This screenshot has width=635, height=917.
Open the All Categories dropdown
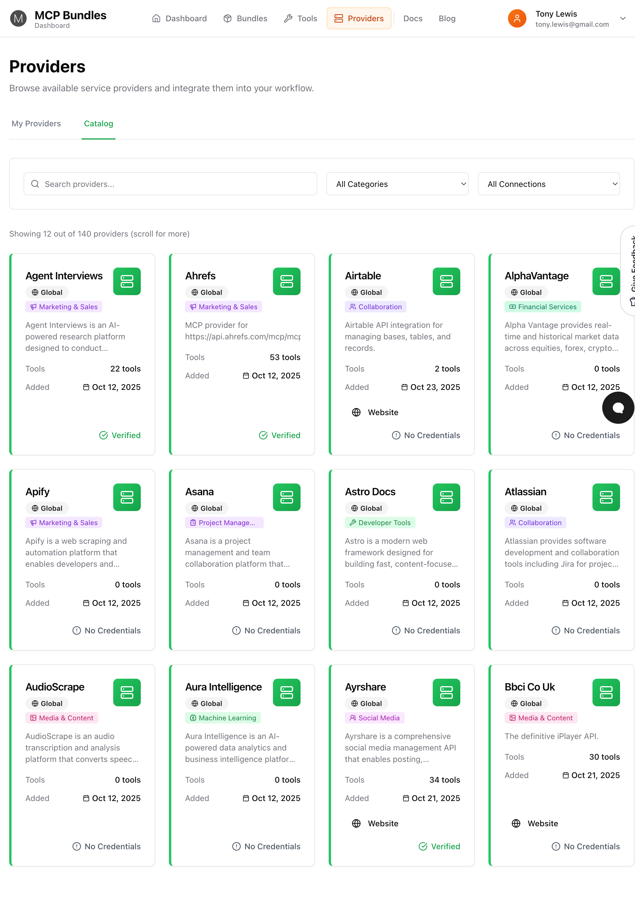click(397, 184)
